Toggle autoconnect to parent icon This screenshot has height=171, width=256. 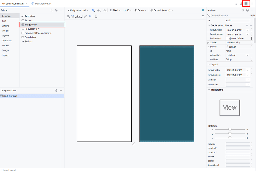(x=73, y=16)
